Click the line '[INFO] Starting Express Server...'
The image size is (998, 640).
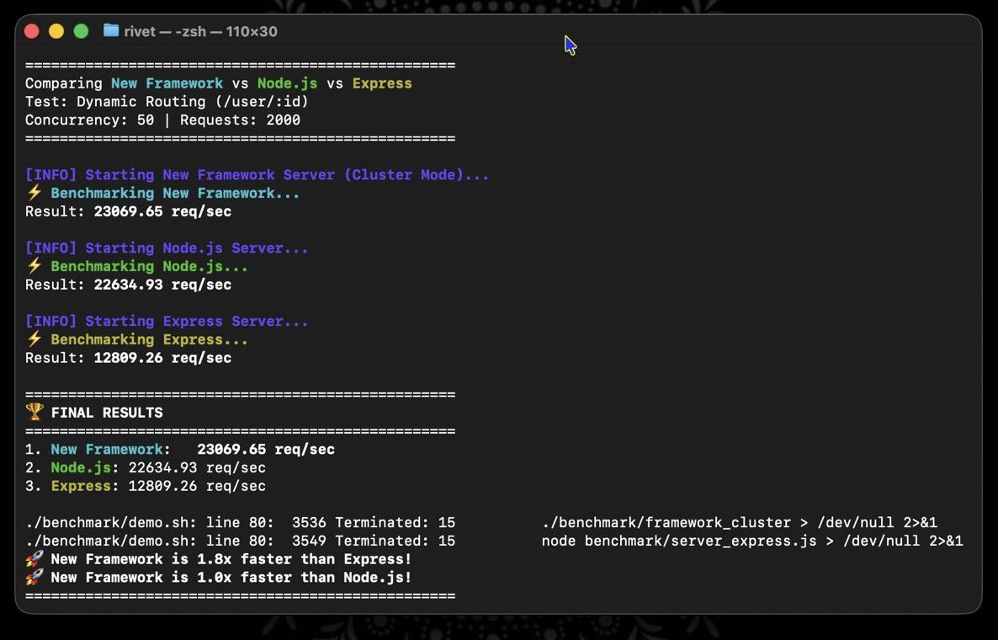tap(167, 321)
